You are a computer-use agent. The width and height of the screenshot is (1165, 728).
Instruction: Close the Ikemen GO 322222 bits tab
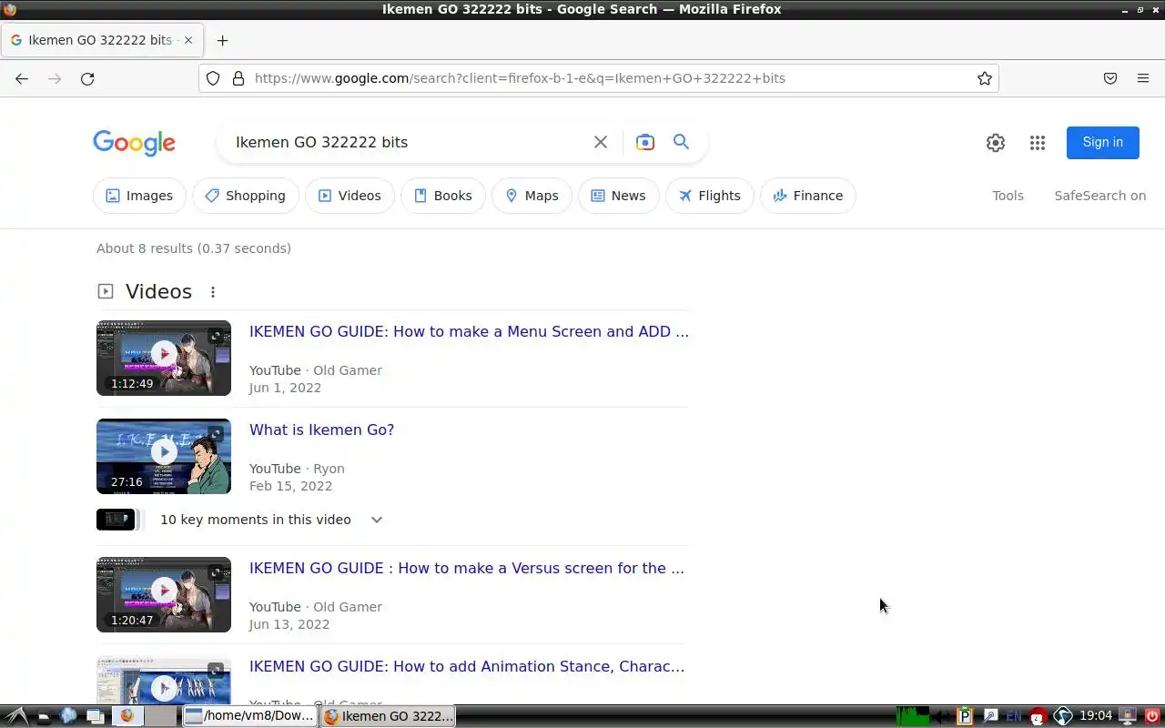188,40
